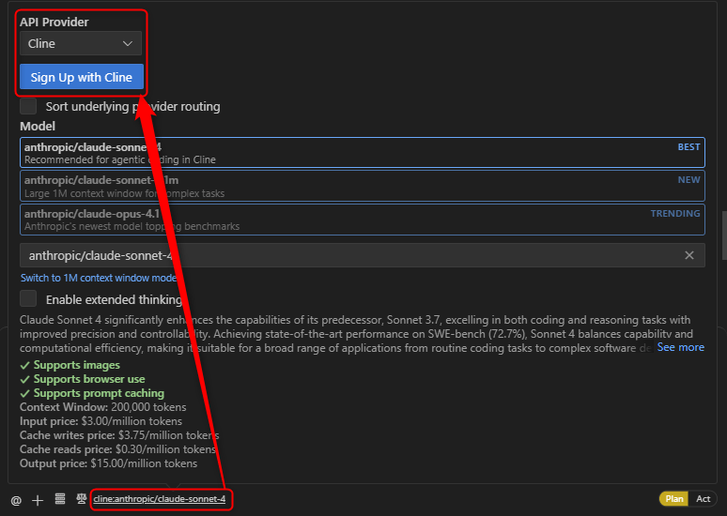727x516 pixels.
Task: Click the scales rules icon in bottom bar
Action: (82, 499)
